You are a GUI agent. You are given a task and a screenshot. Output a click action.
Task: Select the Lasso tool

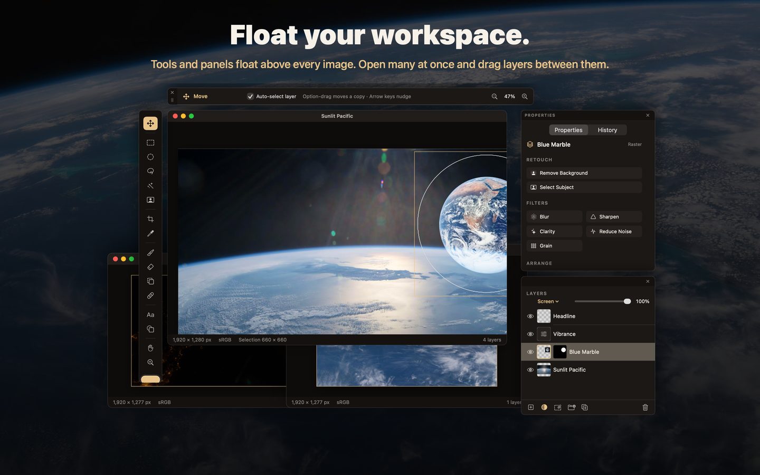tap(150, 171)
